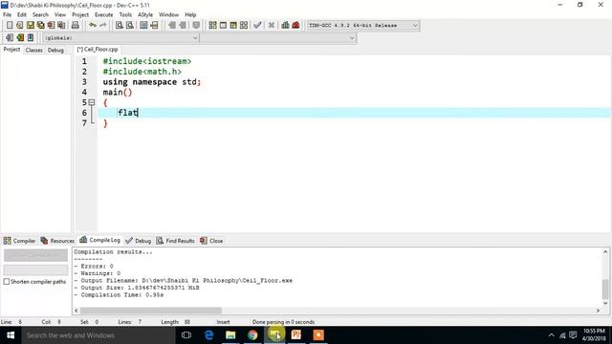612x344 pixels.
Task: Open the Help menu
Action: 190,15
